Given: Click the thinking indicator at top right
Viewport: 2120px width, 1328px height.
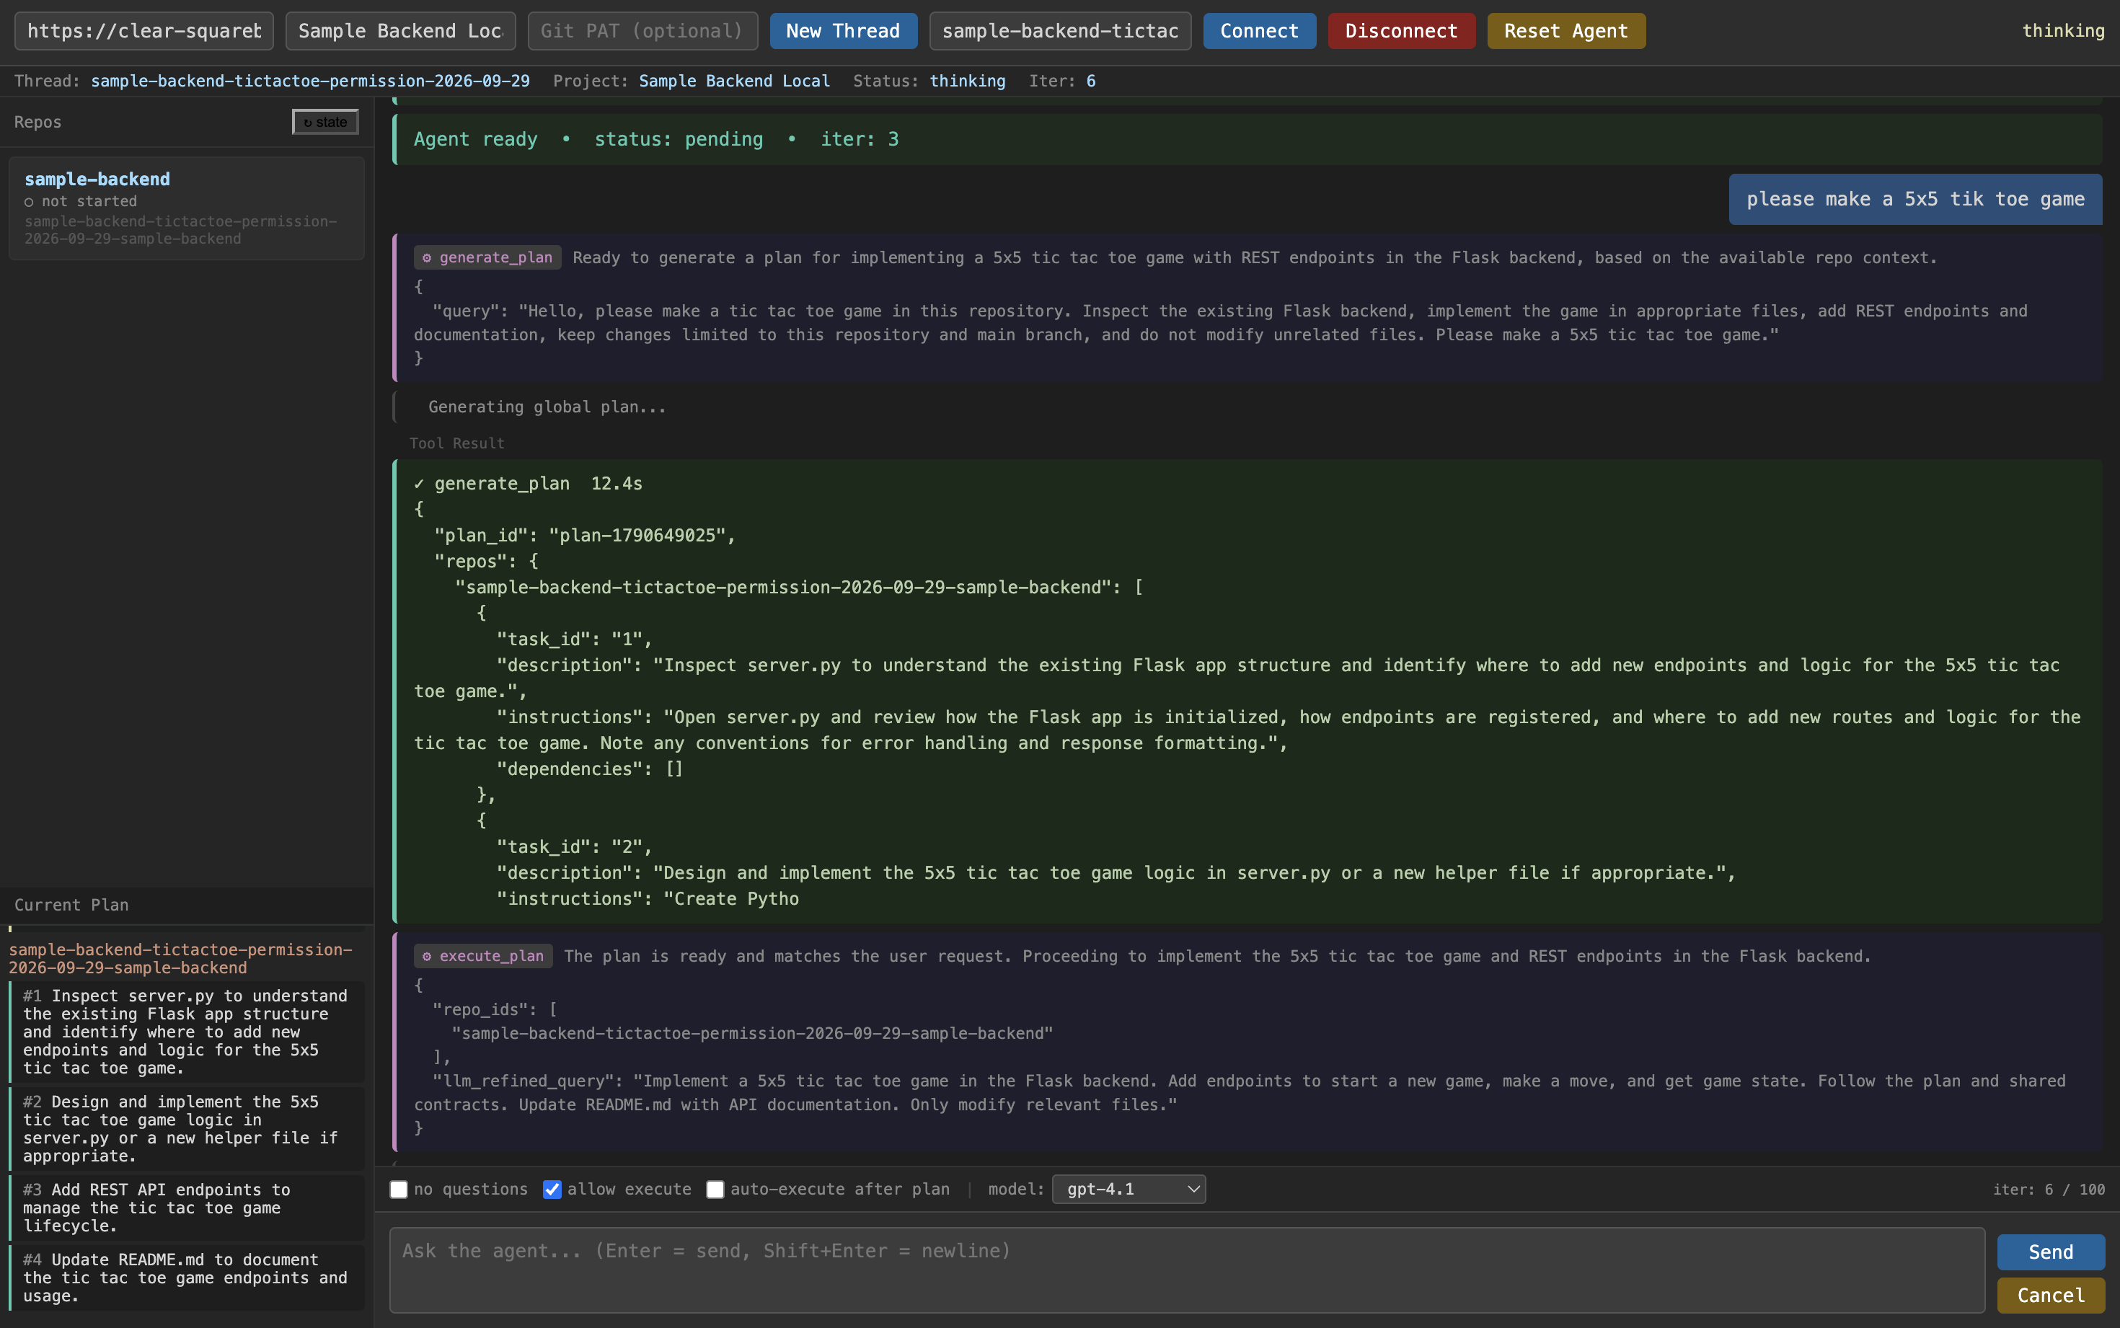Looking at the screenshot, I should pyautogui.click(x=2063, y=31).
